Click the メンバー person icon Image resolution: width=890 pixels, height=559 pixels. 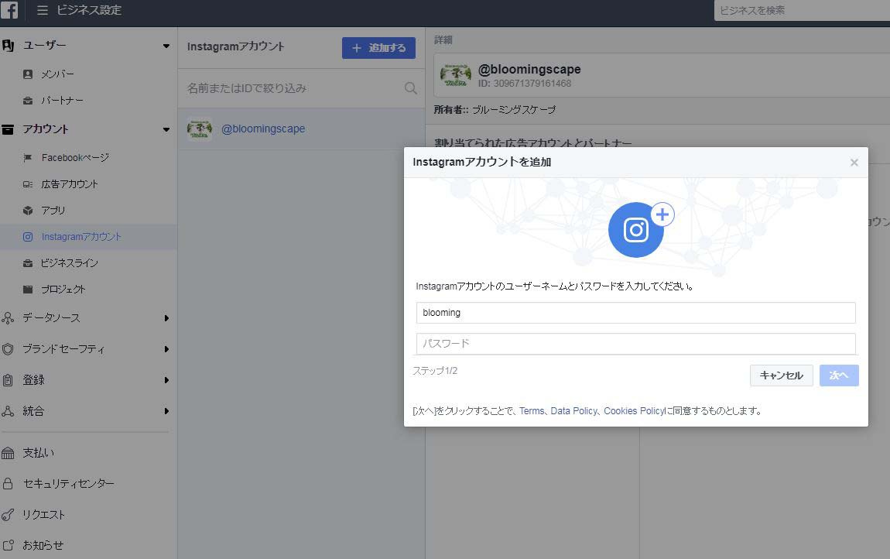click(x=28, y=74)
